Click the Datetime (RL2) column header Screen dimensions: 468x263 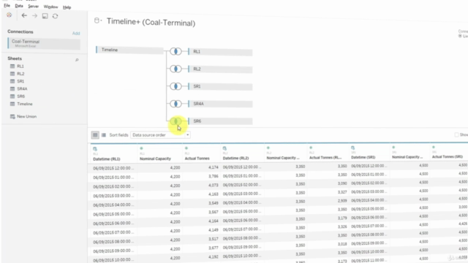pos(235,158)
